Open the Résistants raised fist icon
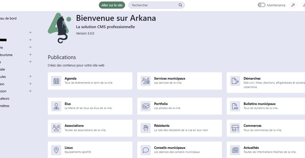 (146, 128)
